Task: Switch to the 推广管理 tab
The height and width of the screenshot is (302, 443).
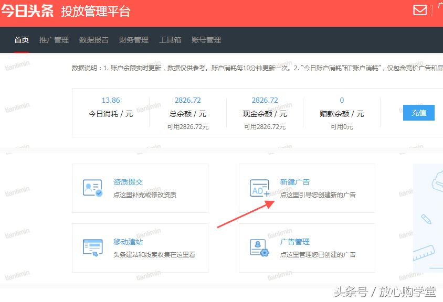Action: 54,39
